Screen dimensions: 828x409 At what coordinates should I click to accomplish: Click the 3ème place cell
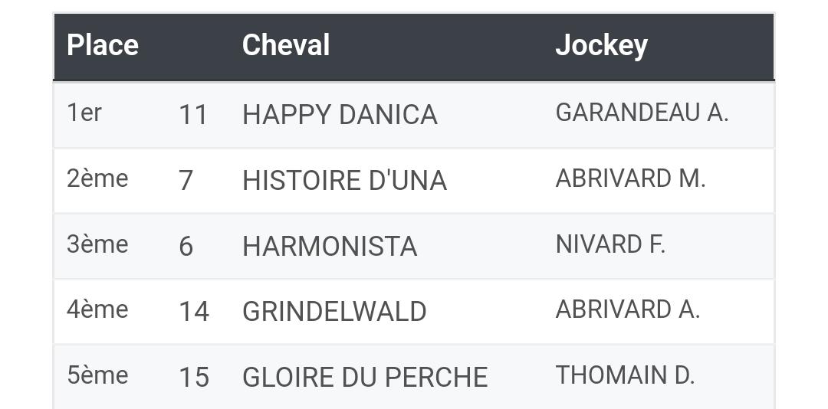click(x=97, y=244)
